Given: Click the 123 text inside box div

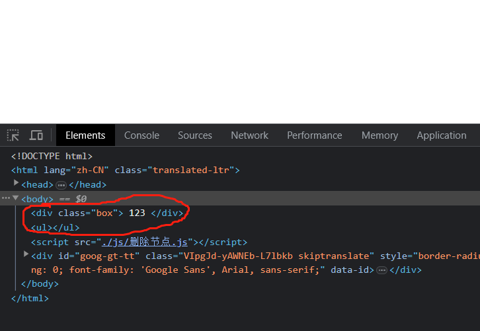Looking at the screenshot, I should click(x=137, y=213).
